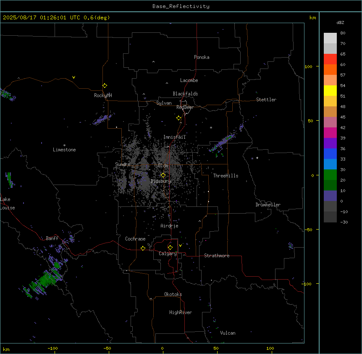Click the magenta 42 dBZ legend swatch

click(x=330, y=132)
